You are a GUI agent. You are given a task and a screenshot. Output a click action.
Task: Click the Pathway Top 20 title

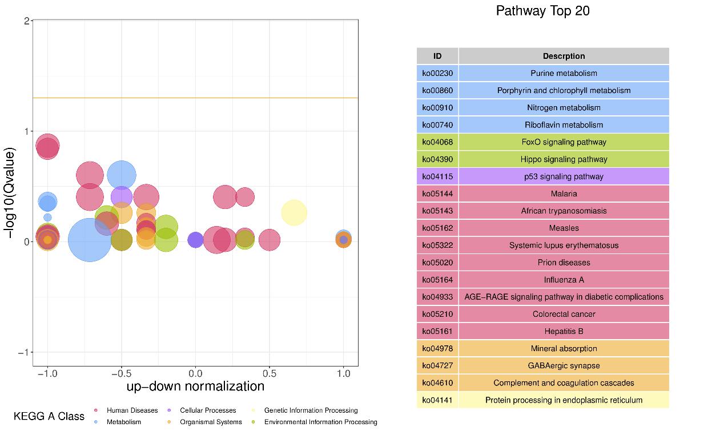coord(542,11)
